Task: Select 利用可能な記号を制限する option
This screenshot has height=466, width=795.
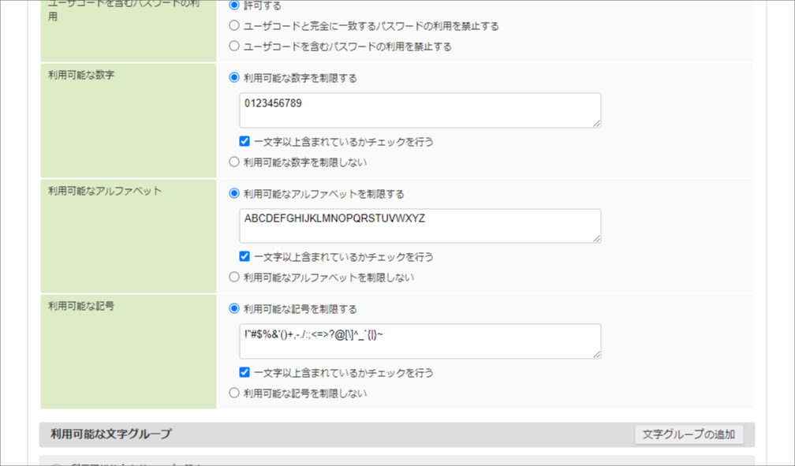Action: tap(234, 308)
